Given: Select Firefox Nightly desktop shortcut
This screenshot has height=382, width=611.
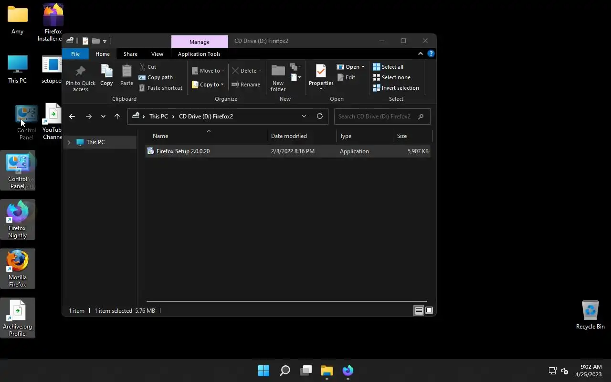Looking at the screenshot, I should (x=18, y=220).
